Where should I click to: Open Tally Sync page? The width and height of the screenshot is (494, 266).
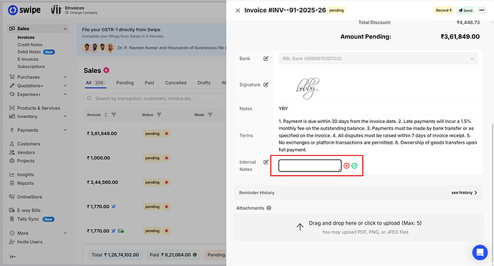pyautogui.click(x=28, y=219)
